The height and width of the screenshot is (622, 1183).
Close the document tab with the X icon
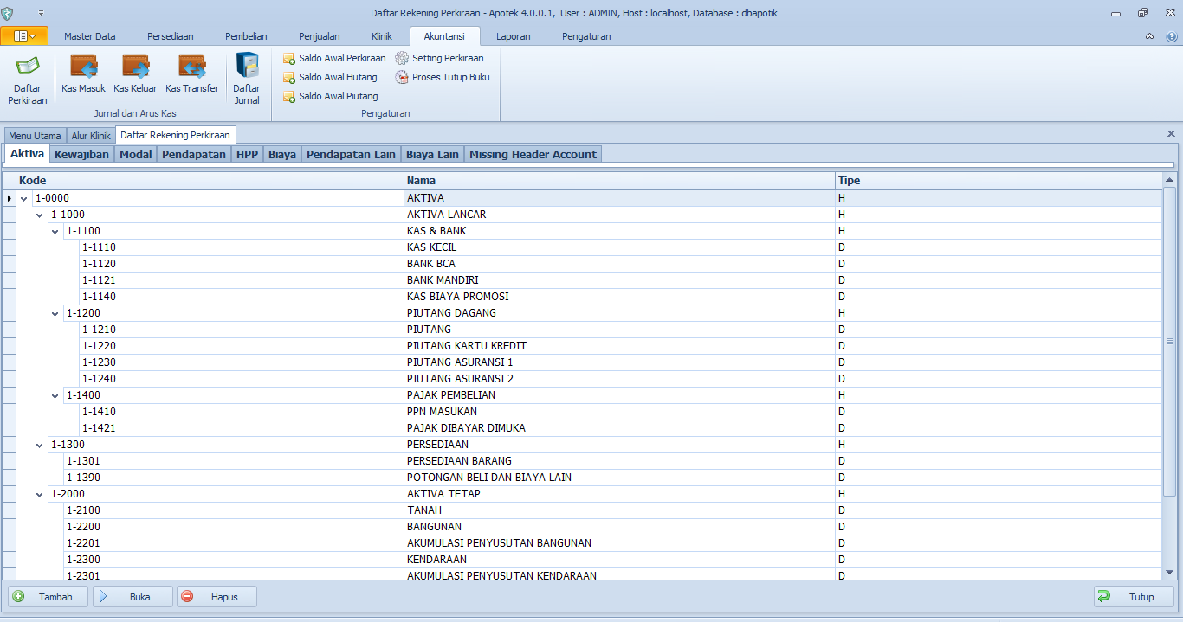1171,134
